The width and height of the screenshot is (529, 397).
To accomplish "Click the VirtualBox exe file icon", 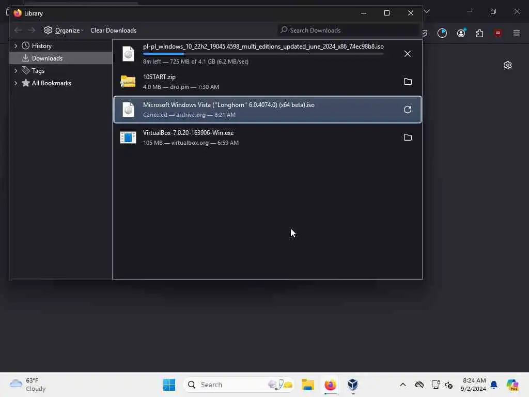I will pos(128,138).
